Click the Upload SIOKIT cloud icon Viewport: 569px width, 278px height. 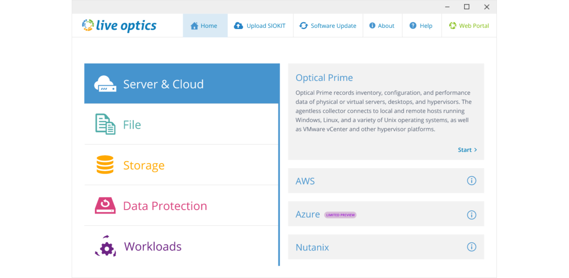(x=238, y=26)
